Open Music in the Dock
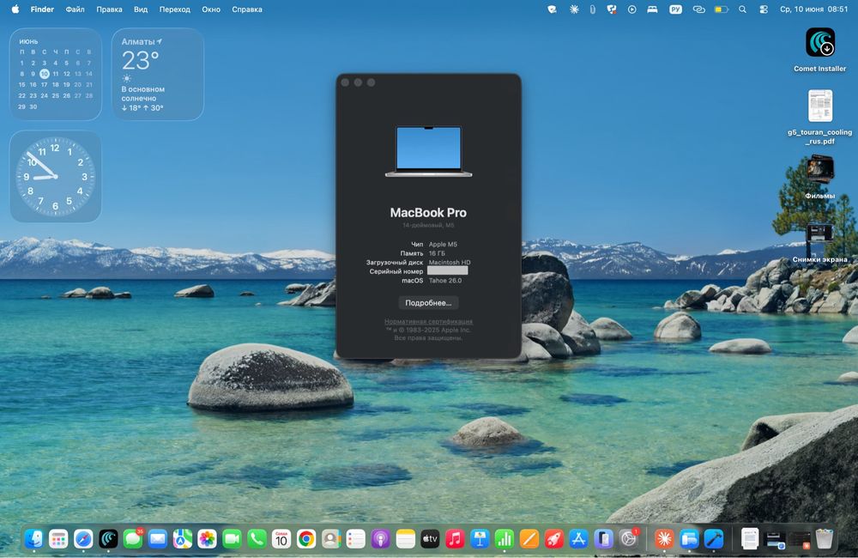 coord(455,539)
